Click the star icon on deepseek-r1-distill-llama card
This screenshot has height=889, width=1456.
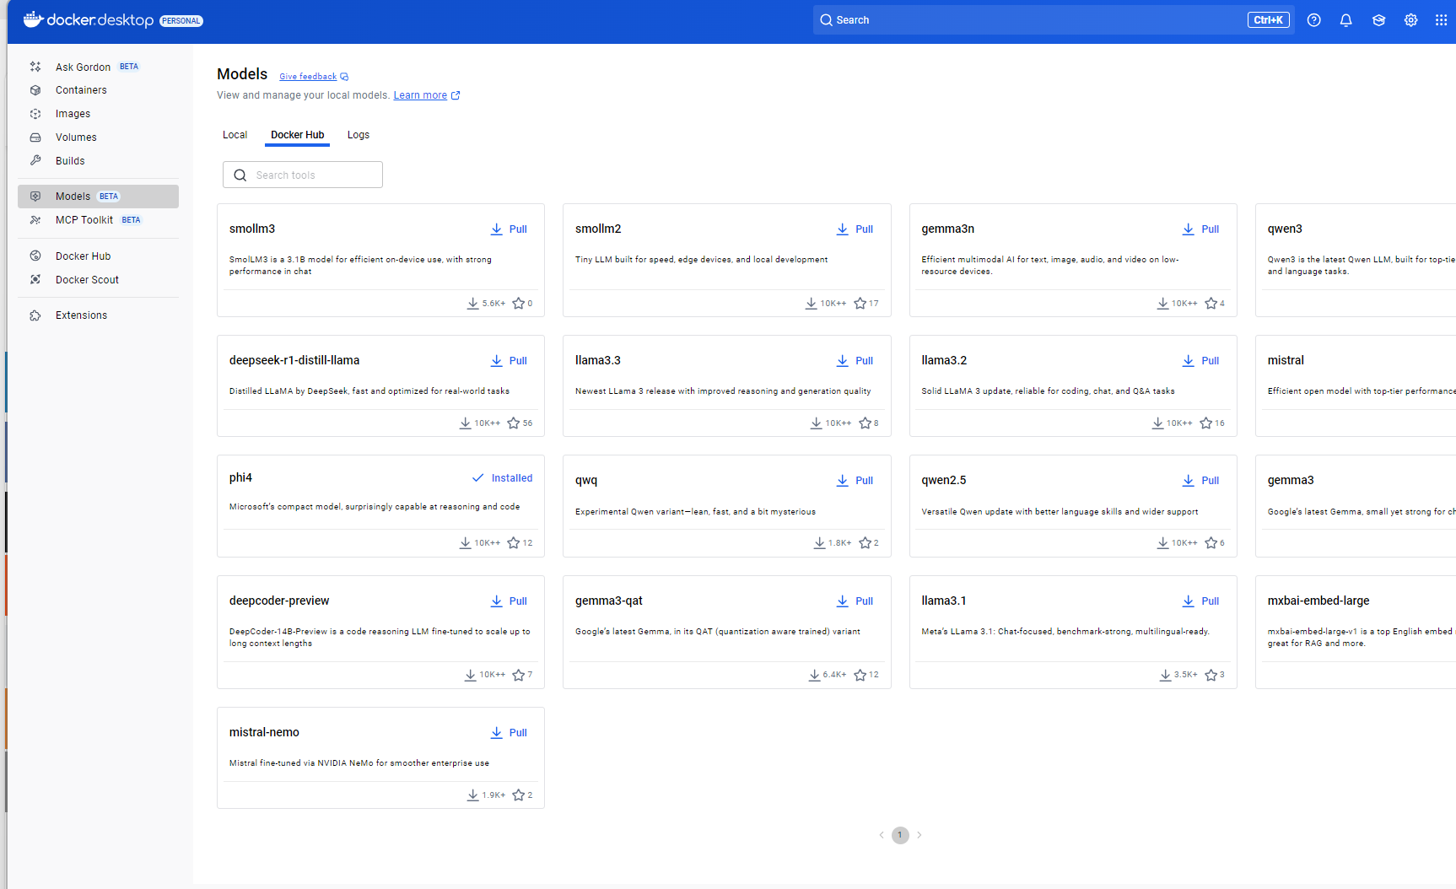[513, 423]
